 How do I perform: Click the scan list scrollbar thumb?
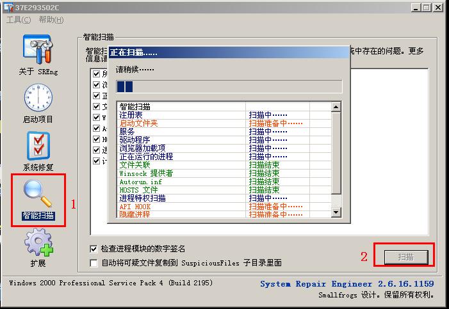tap(336, 153)
